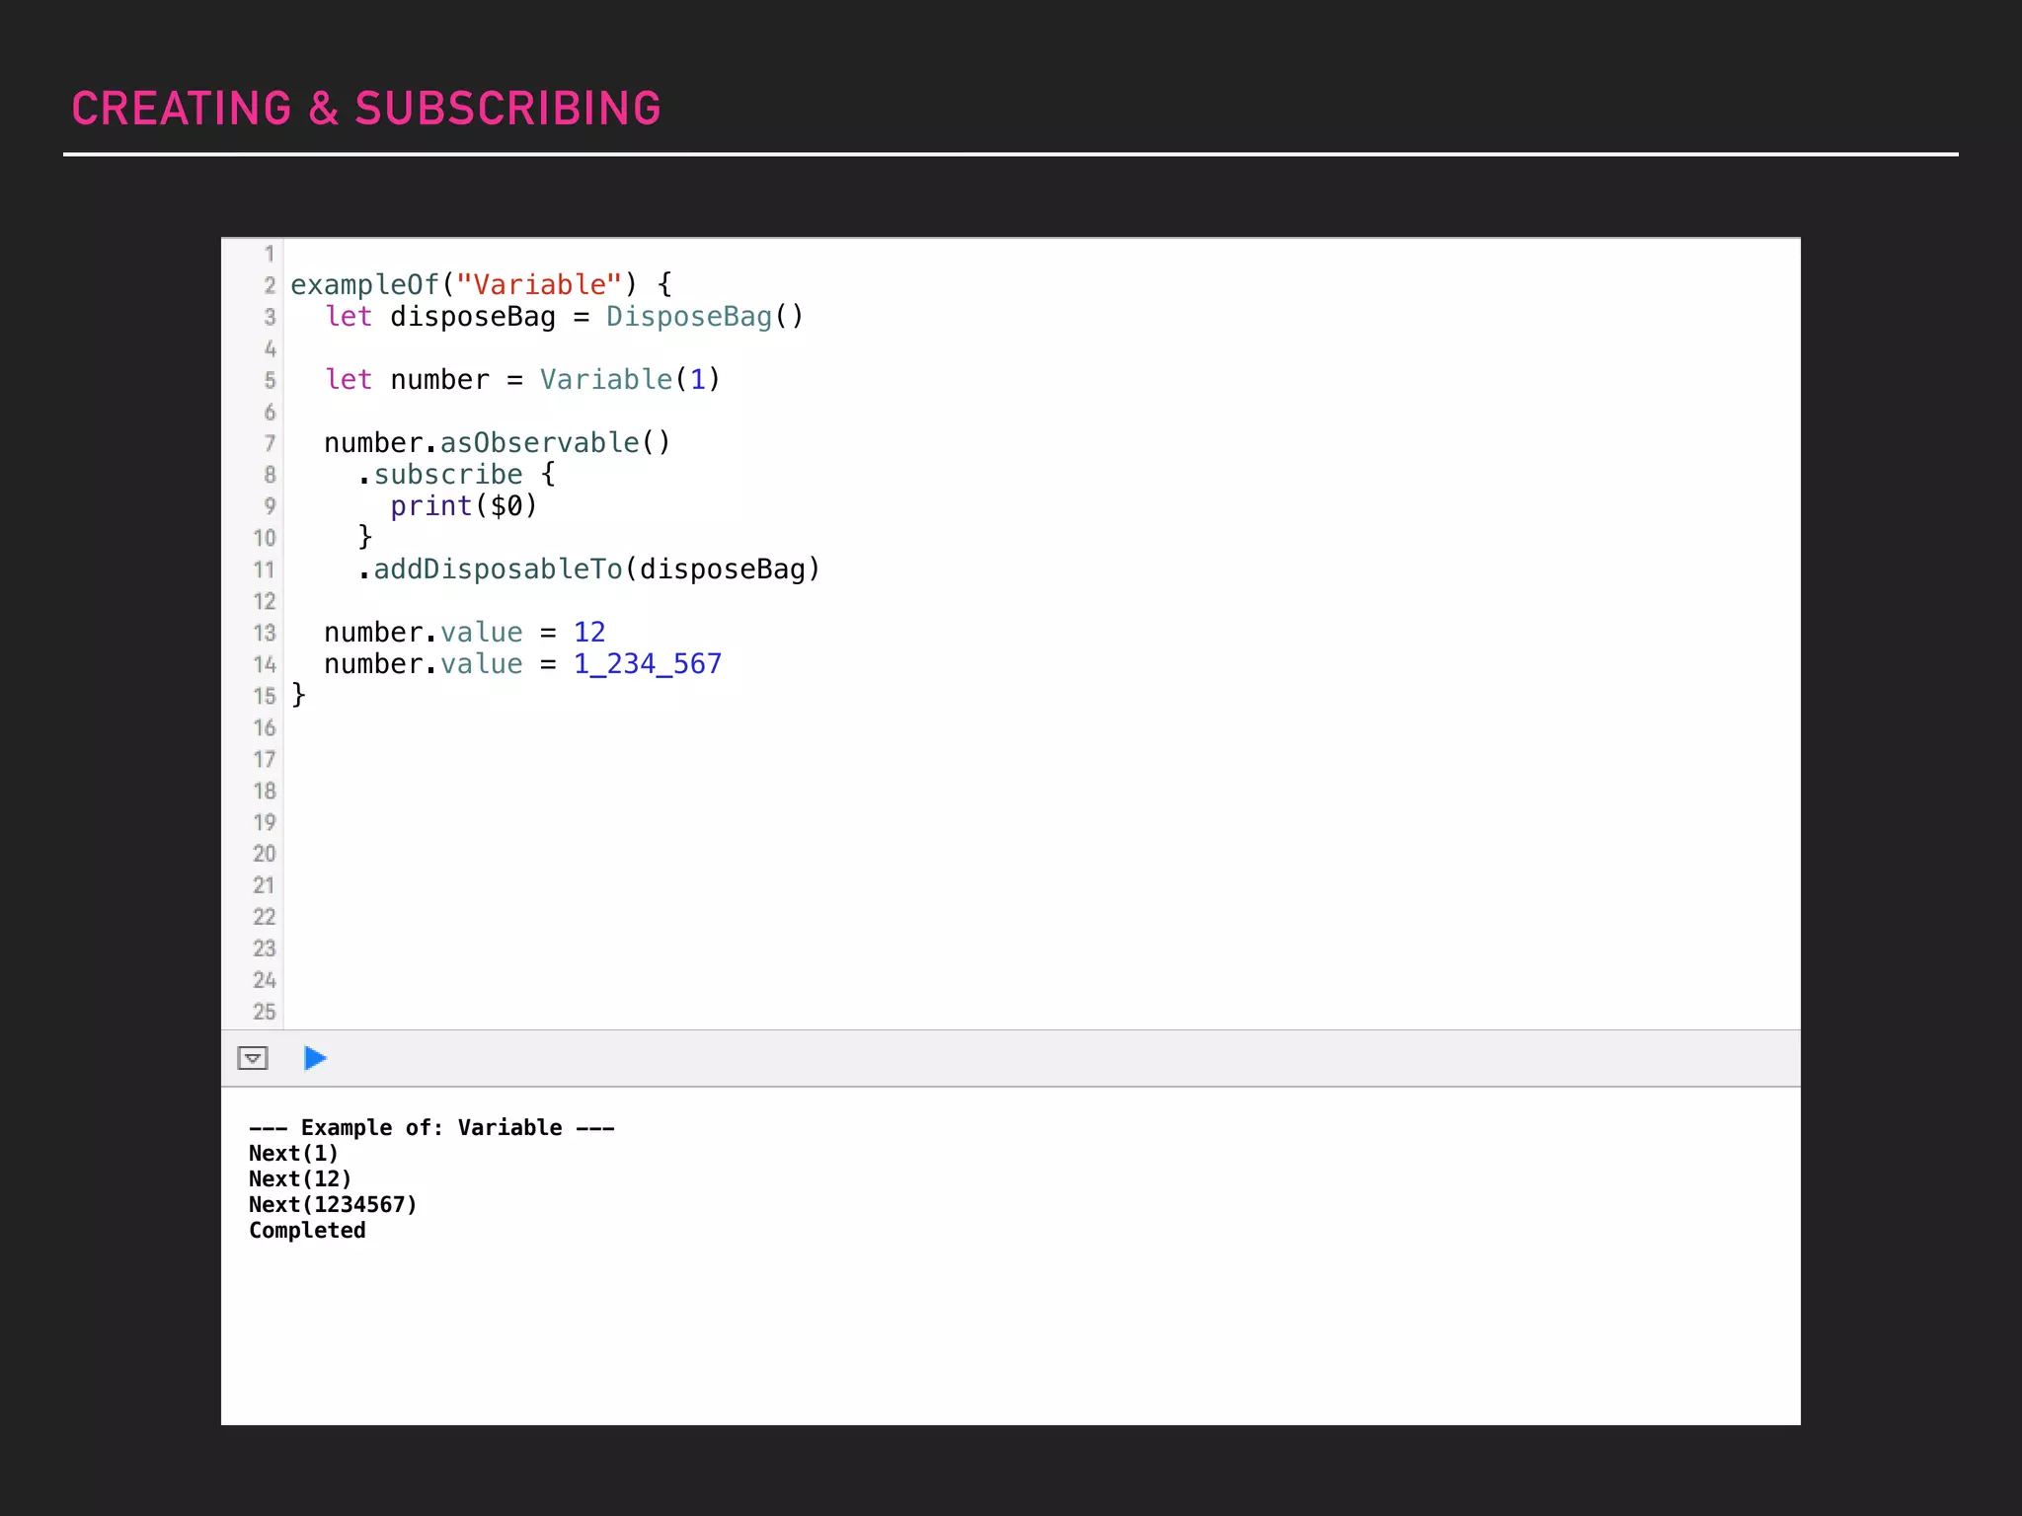The image size is (2022, 1516).
Task: Click line number 5 in gutter
Action: click(270, 381)
